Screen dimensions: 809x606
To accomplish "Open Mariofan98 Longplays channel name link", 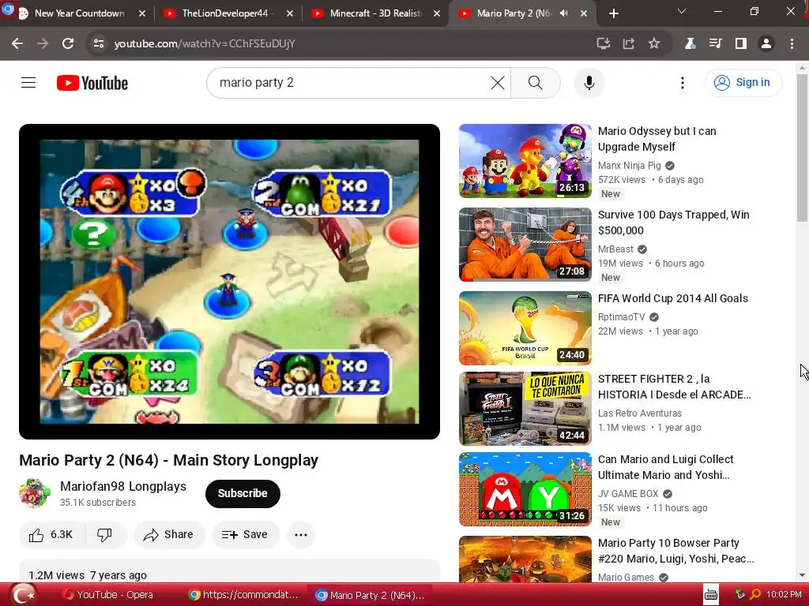I will click(x=122, y=486).
